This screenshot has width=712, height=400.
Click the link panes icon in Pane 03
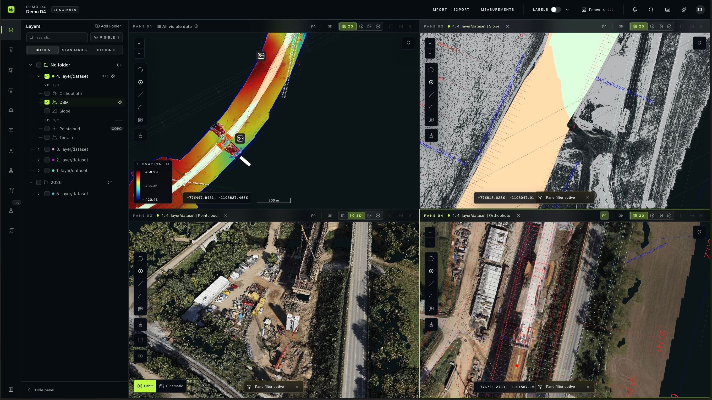(x=621, y=26)
